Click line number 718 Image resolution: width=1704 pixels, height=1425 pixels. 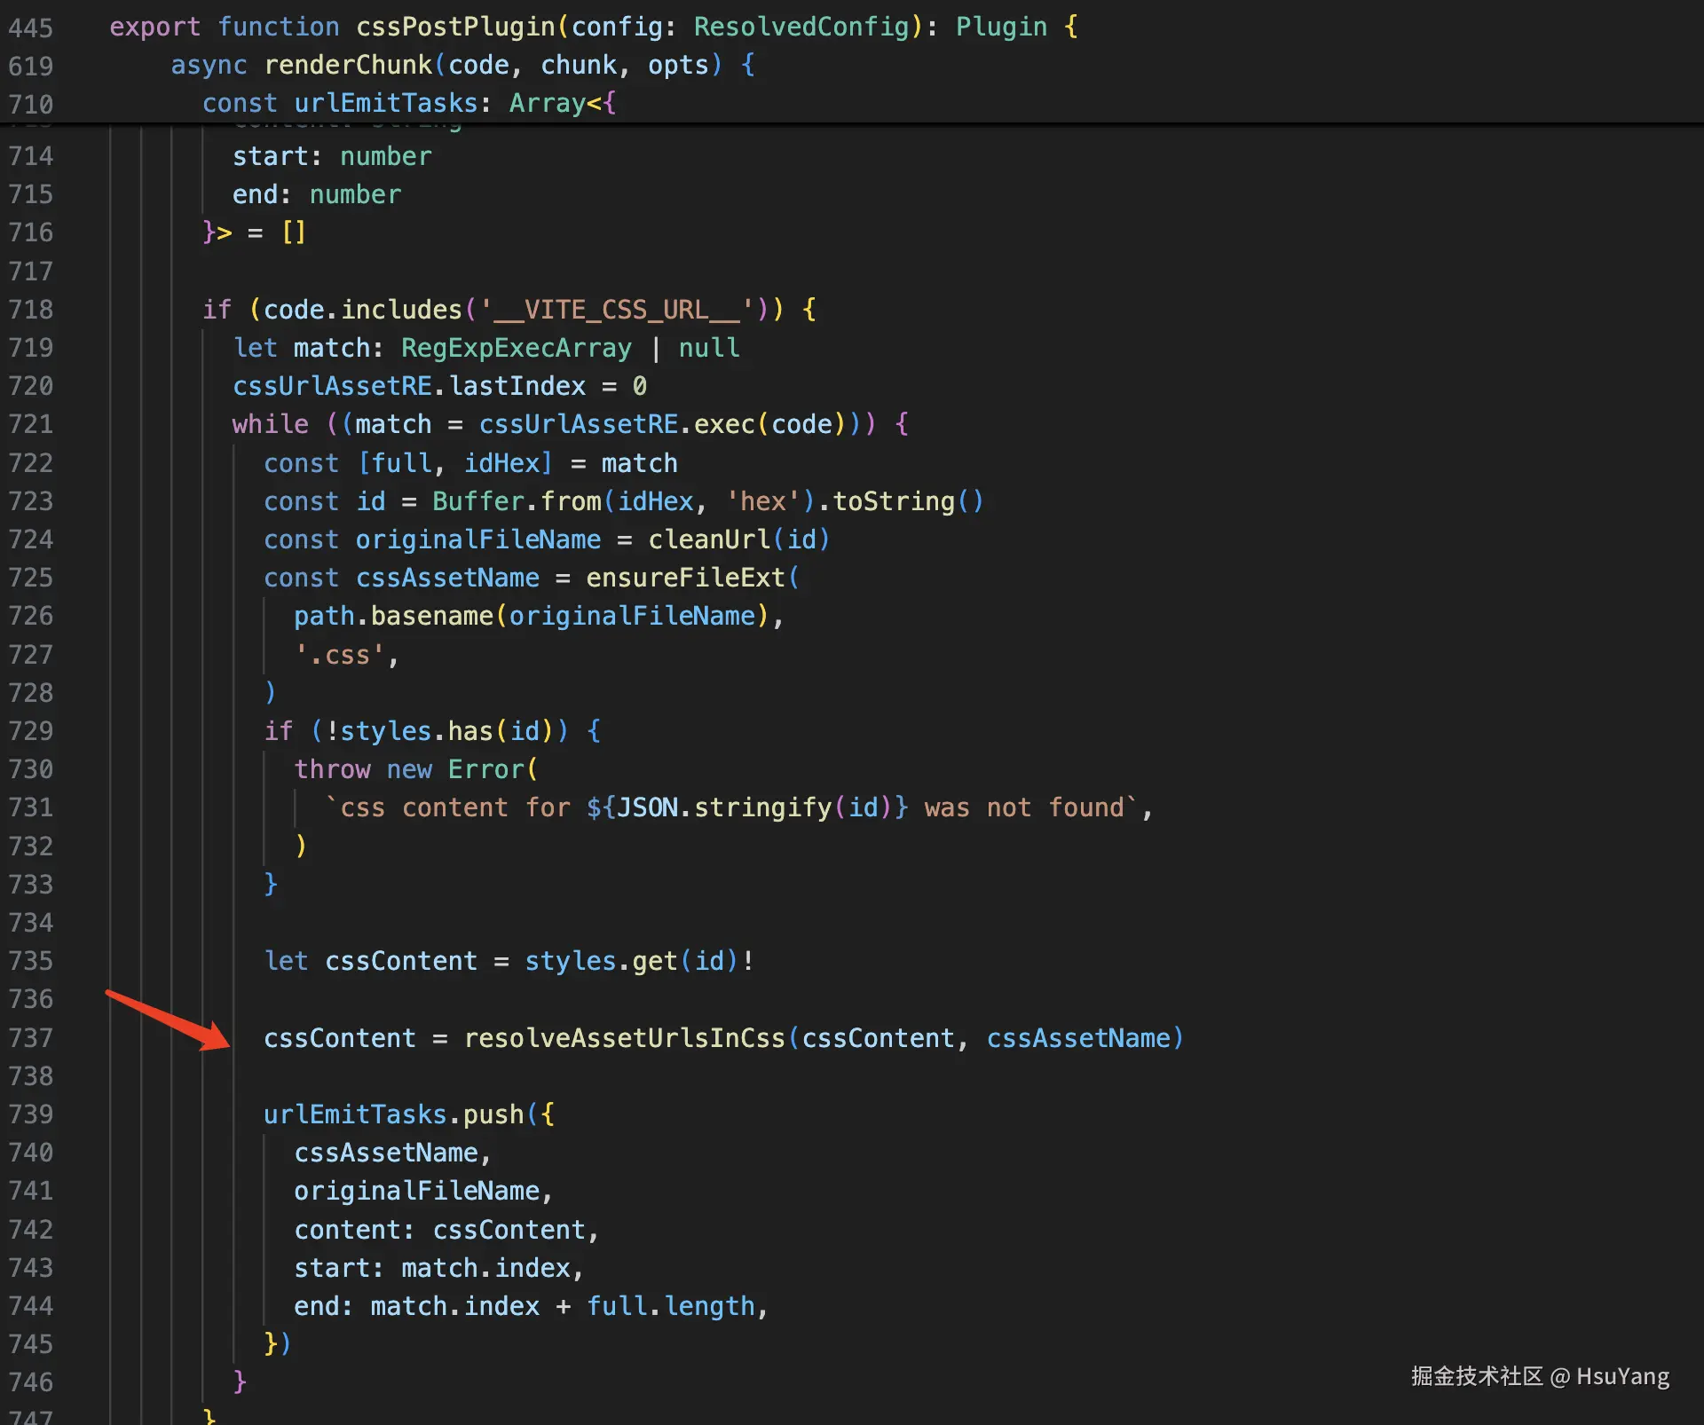pos(31,310)
